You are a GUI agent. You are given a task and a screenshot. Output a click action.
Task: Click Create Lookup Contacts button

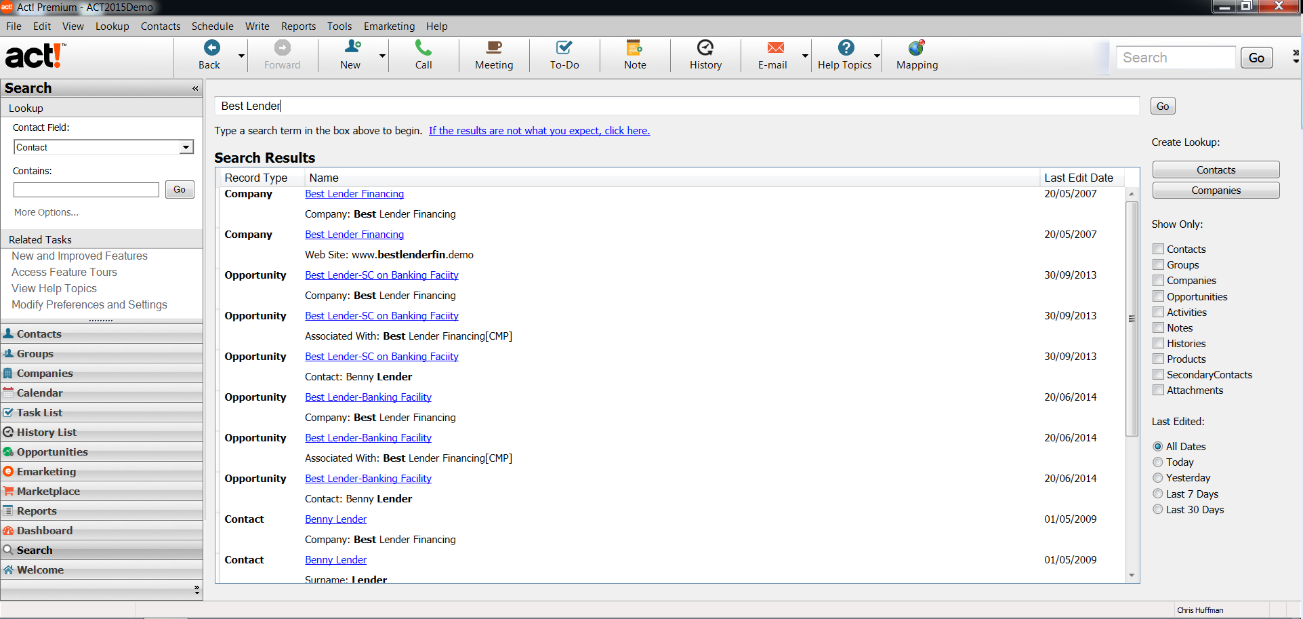(1216, 169)
